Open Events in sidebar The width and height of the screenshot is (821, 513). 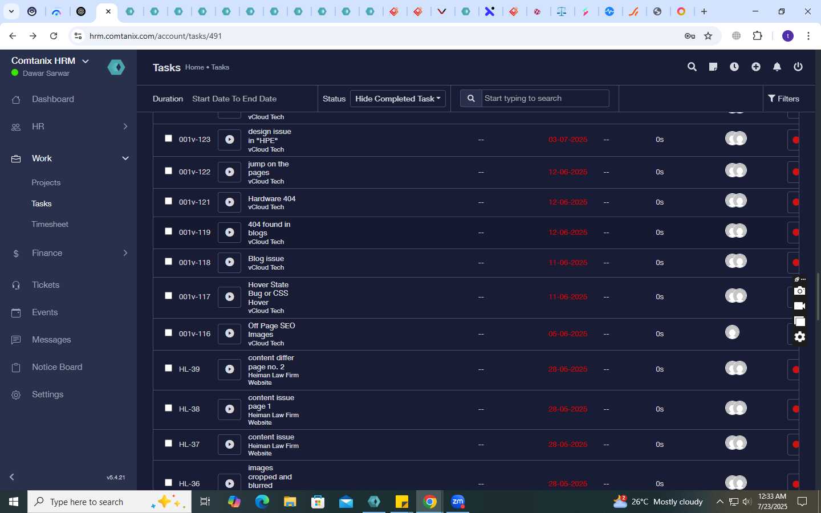click(45, 312)
